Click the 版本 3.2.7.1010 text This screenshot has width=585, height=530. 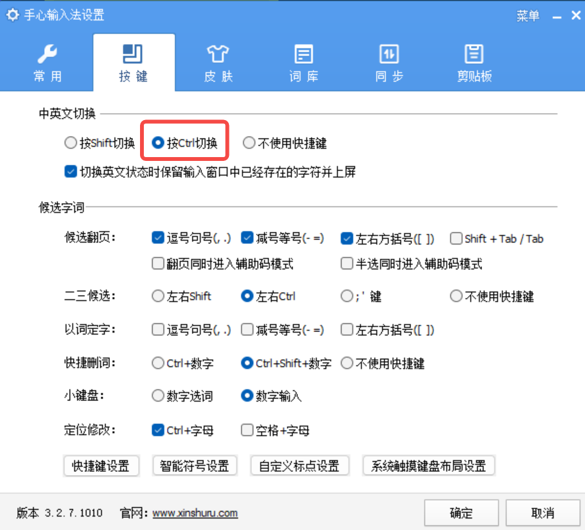tap(59, 513)
